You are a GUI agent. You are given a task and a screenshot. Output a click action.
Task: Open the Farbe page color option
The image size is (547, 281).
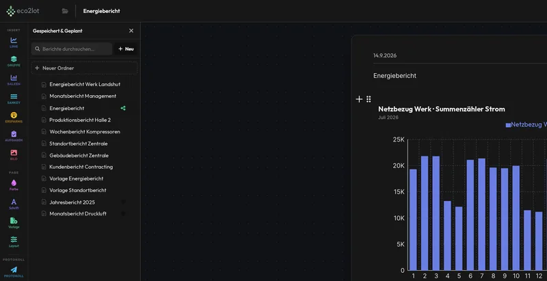click(x=14, y=185)
